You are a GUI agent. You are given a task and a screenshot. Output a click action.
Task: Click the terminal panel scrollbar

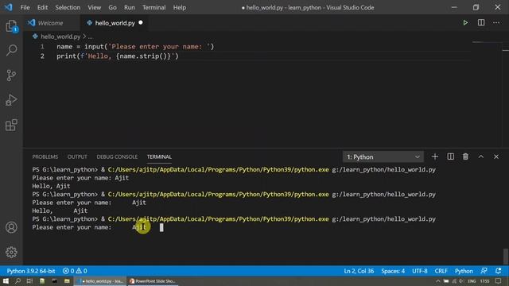(x=506, y=256)
